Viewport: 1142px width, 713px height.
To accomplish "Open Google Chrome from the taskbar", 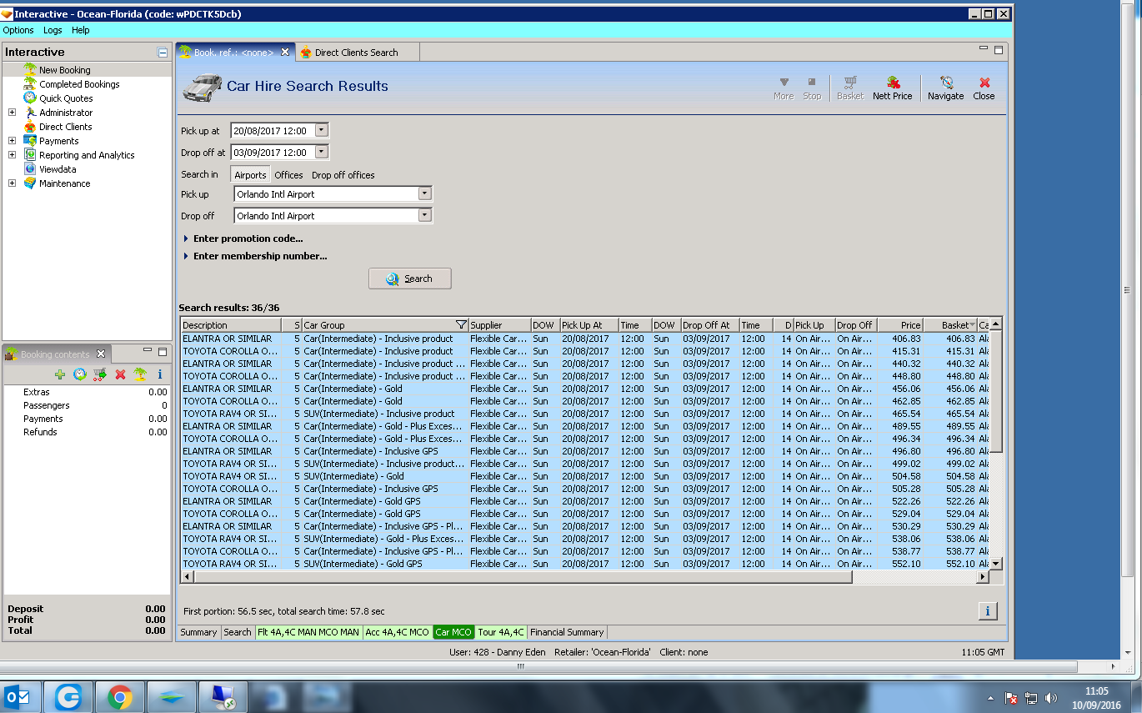I will click(120, 696).
